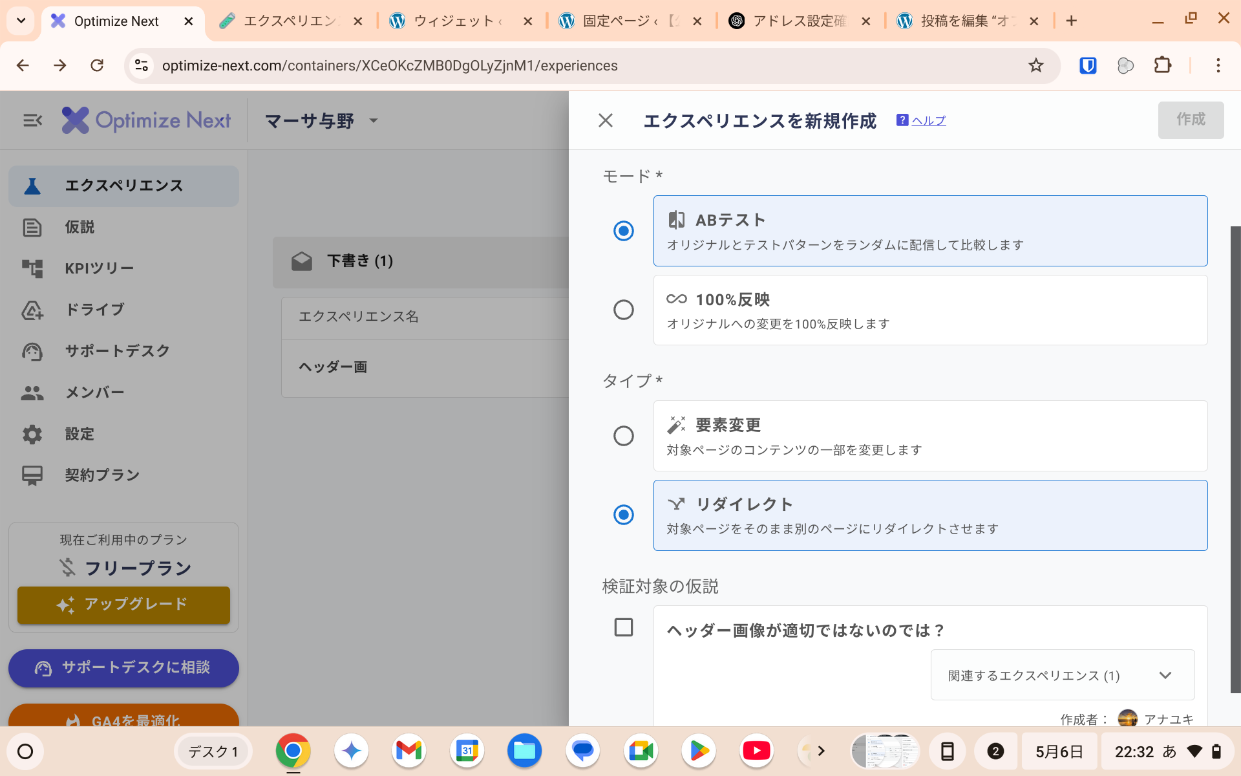Click the アップグレード button

[123, 605]
